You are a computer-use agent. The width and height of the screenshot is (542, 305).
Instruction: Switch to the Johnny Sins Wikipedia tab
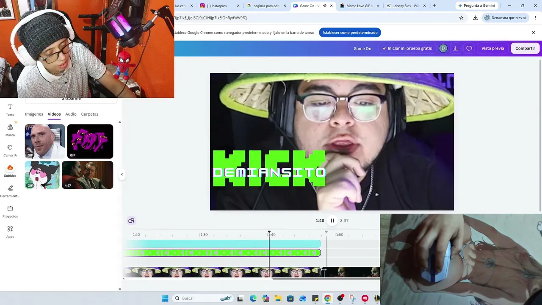(405, 6)
